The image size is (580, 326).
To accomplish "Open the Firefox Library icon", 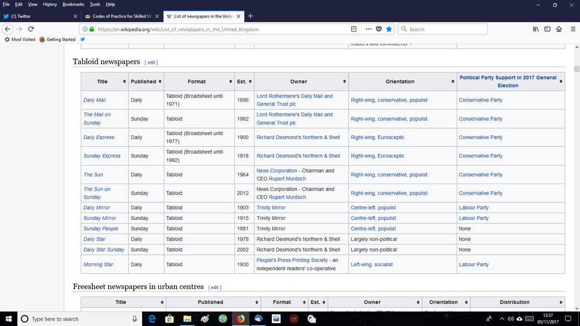I will 536,29.
